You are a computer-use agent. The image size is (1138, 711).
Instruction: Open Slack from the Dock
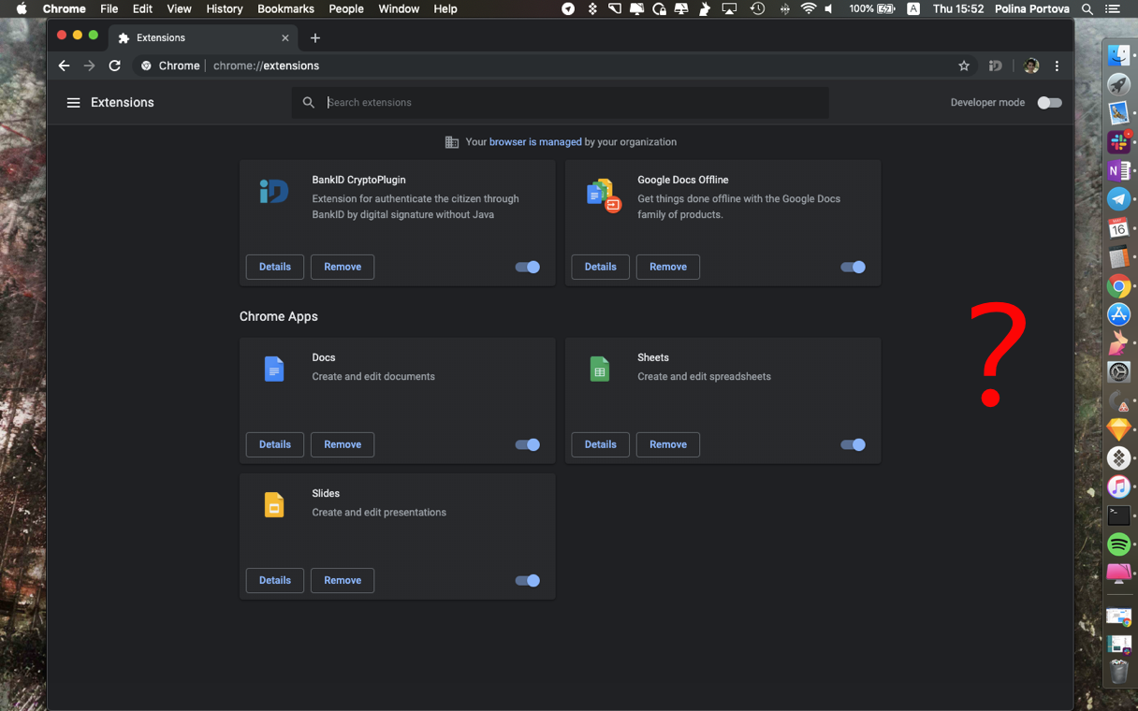coord(1118,142)
